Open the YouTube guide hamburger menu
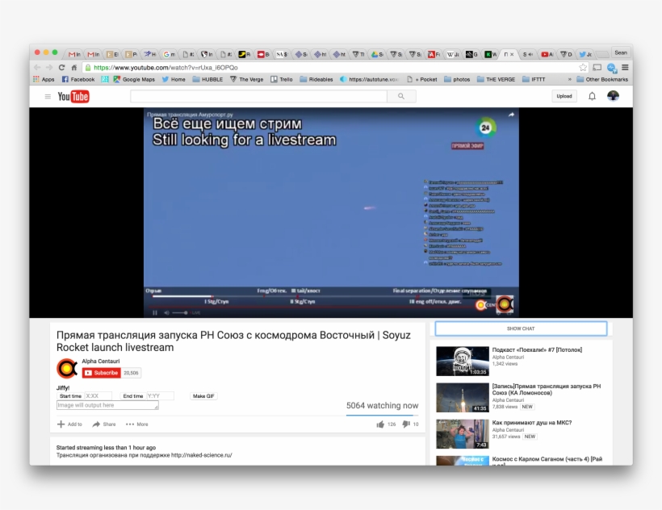662x510 pixels. [48, 96]
